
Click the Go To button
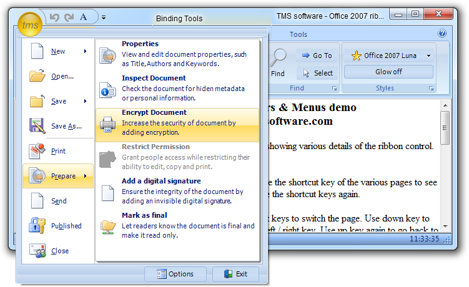coord(317,56)
